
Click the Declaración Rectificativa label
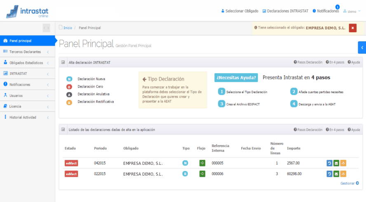pos(96,102)
